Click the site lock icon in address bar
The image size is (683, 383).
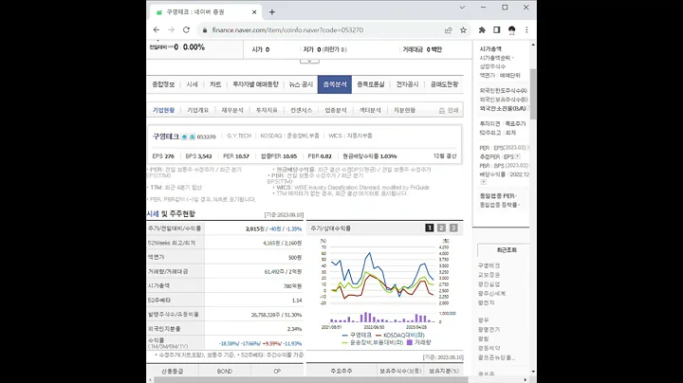pyautogui.click(x=205, y=30)
